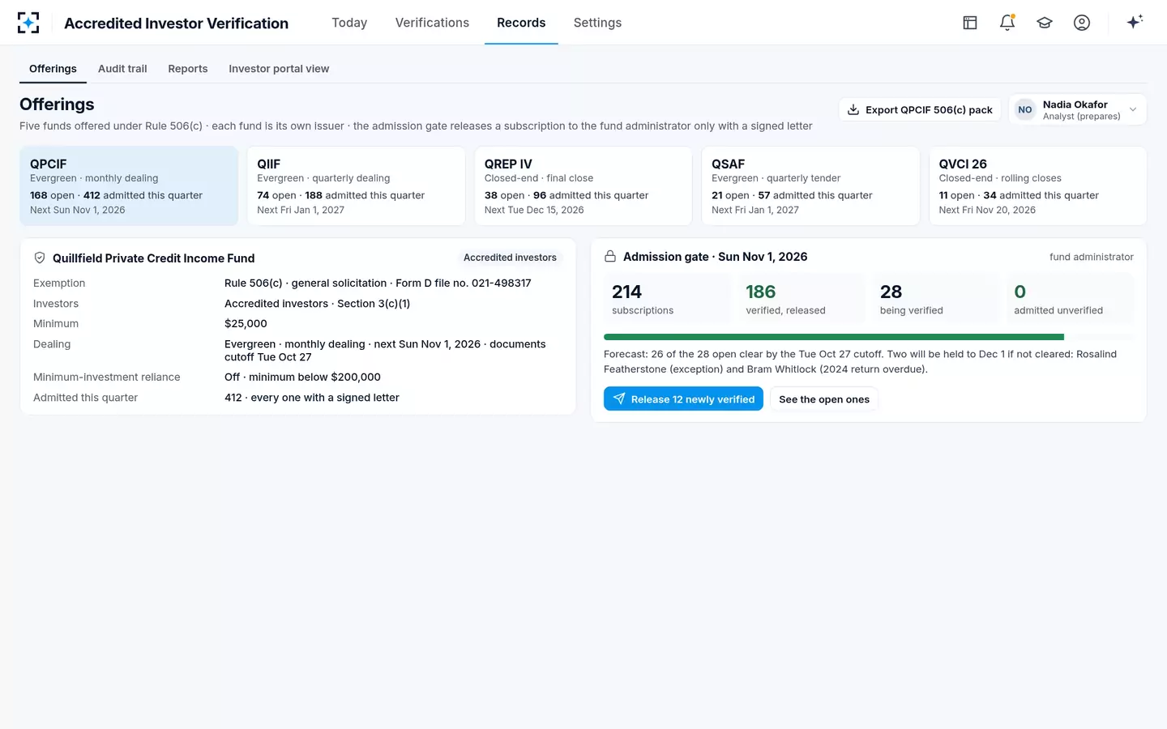This screenshot has height=729, width=1167.
Task: Go to the Today tab
Action: click(349, 23)
